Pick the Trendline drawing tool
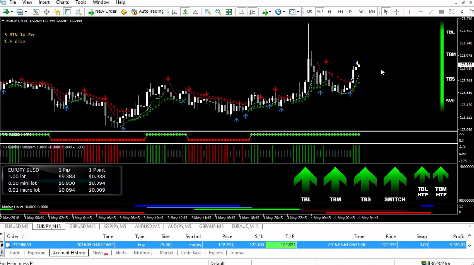 coord(431,12)
